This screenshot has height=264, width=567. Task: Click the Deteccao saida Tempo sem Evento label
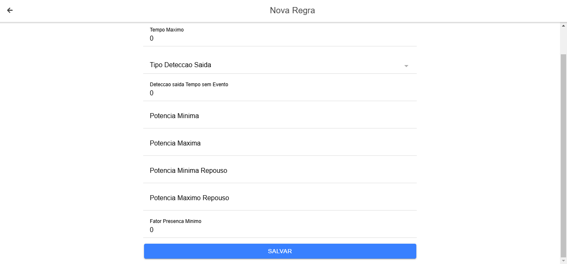(x=189, y=85)
